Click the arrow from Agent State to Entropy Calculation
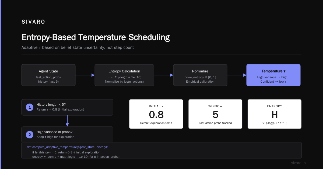The height and width of the screenshot is (169, 323). coord(85,75)
